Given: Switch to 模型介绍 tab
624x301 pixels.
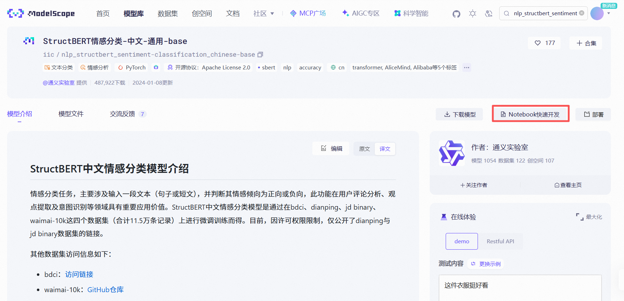Looking at the screenshot, I should pyautogui.click(x=19, y=114).
